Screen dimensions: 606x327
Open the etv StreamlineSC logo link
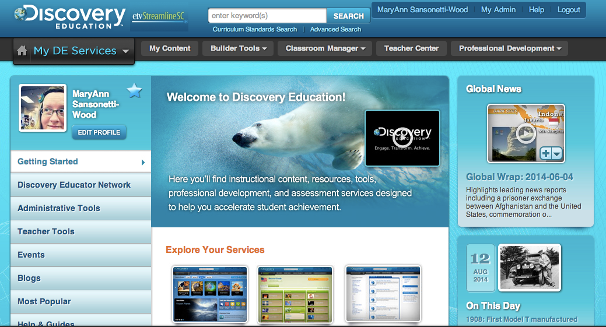tap(159, 16)
